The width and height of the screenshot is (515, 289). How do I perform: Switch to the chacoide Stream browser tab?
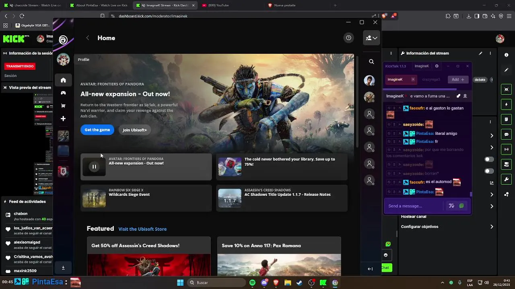click(x=32, y=5)
